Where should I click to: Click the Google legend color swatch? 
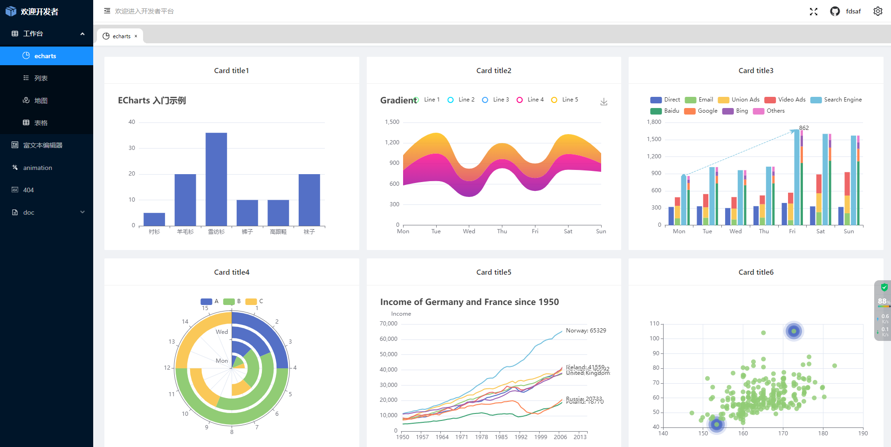690,111
